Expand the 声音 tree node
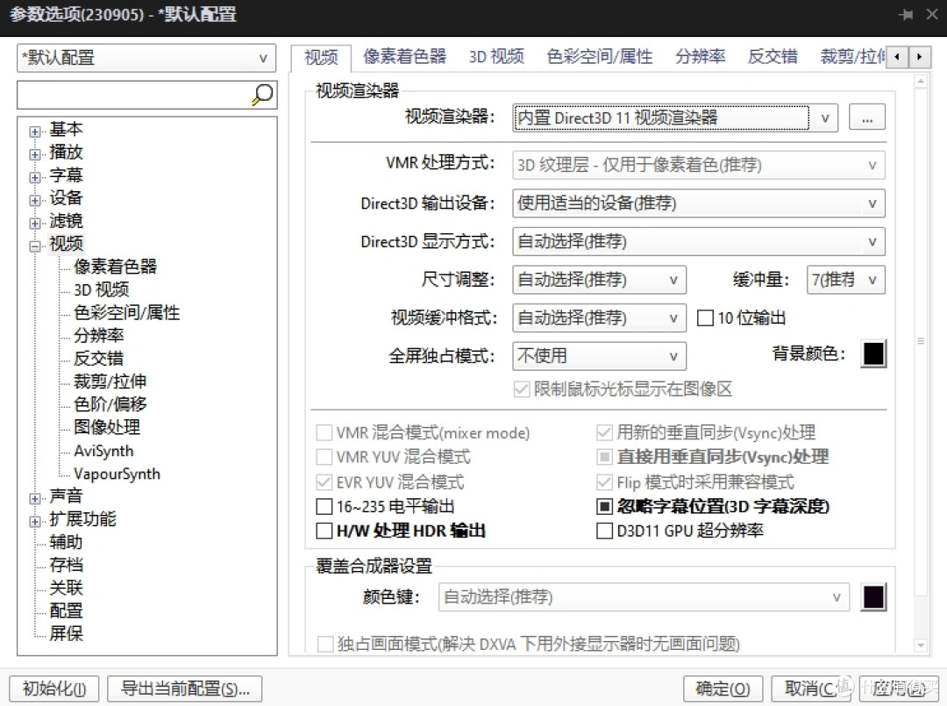Screen dimensions: 947x706 (x=35, y=498)
